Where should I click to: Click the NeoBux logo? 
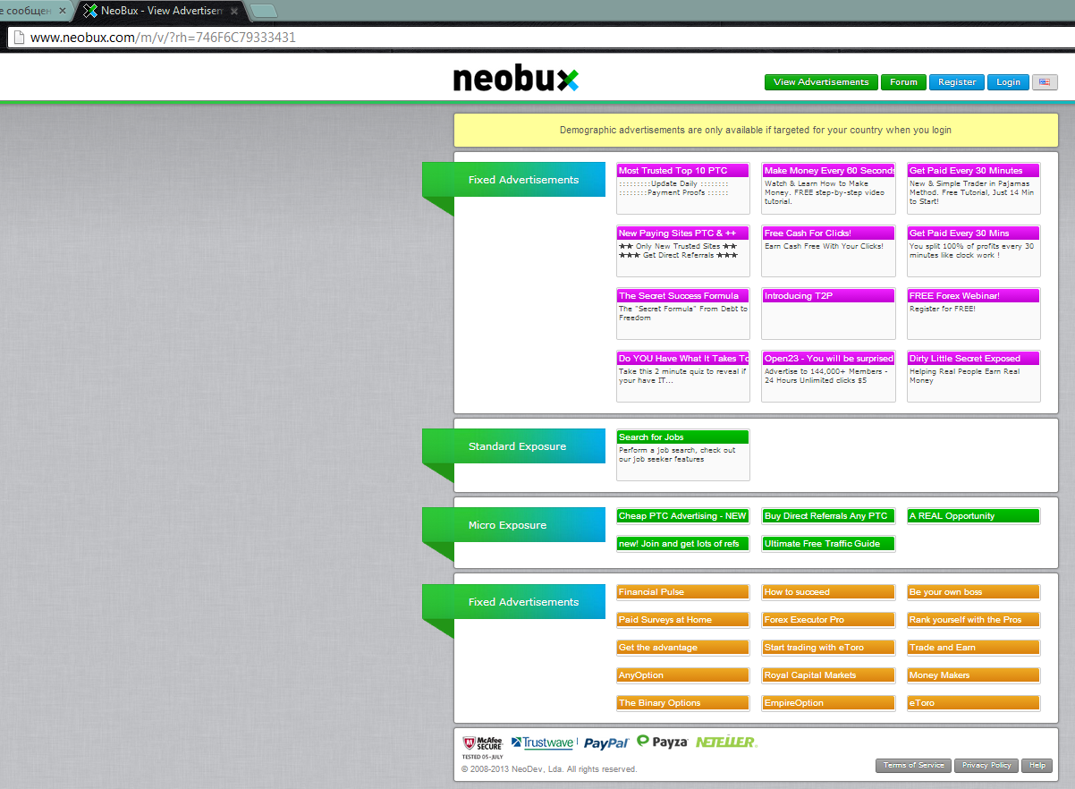(x=516, y=80)
